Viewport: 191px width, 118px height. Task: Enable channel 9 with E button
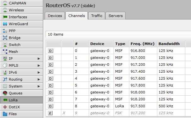point(50,113)
